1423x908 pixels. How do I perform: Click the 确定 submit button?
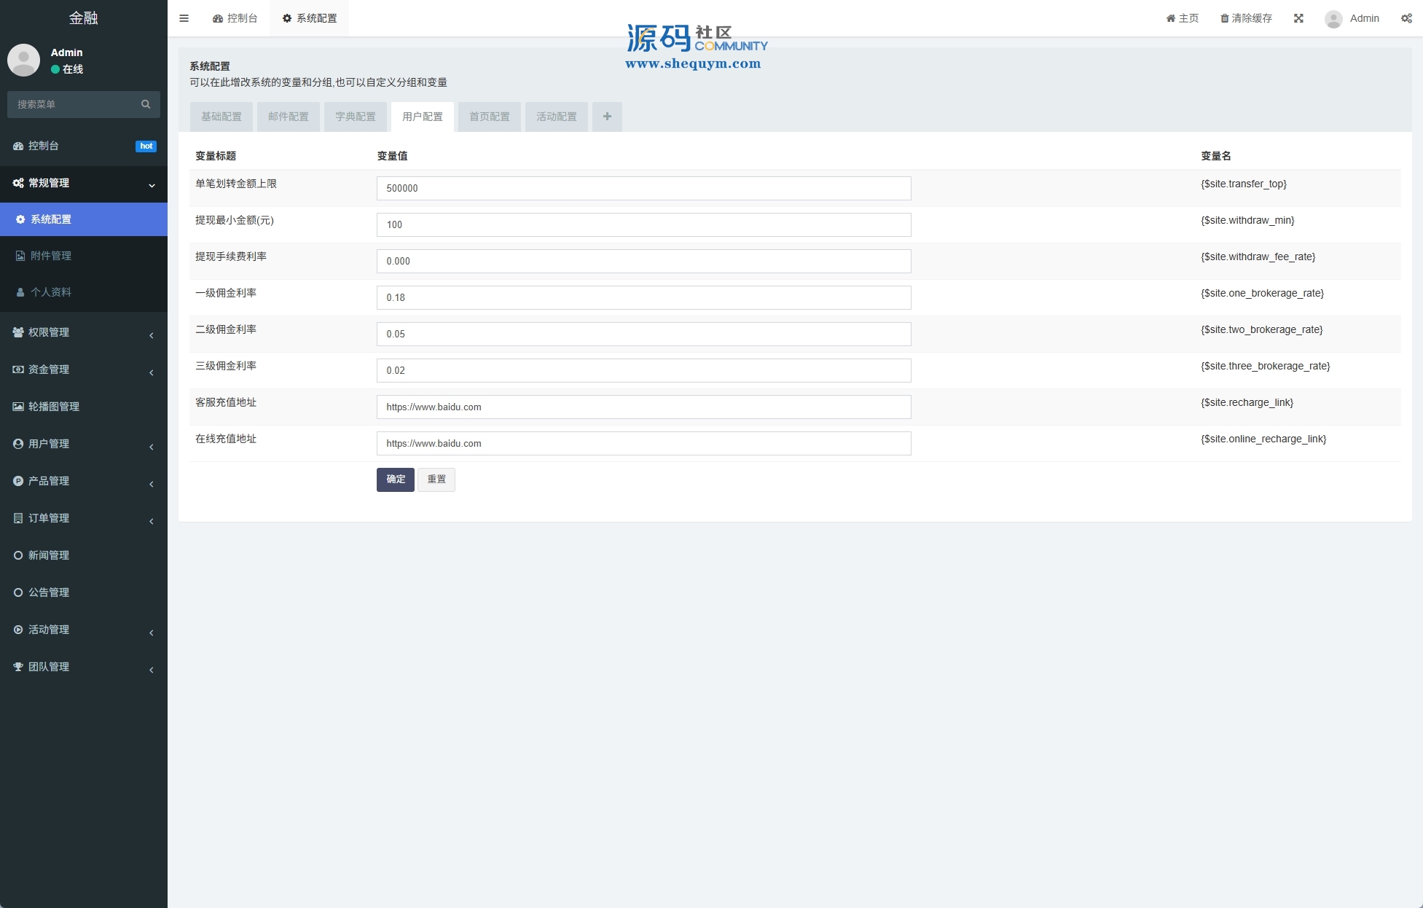tap(396, 480)
